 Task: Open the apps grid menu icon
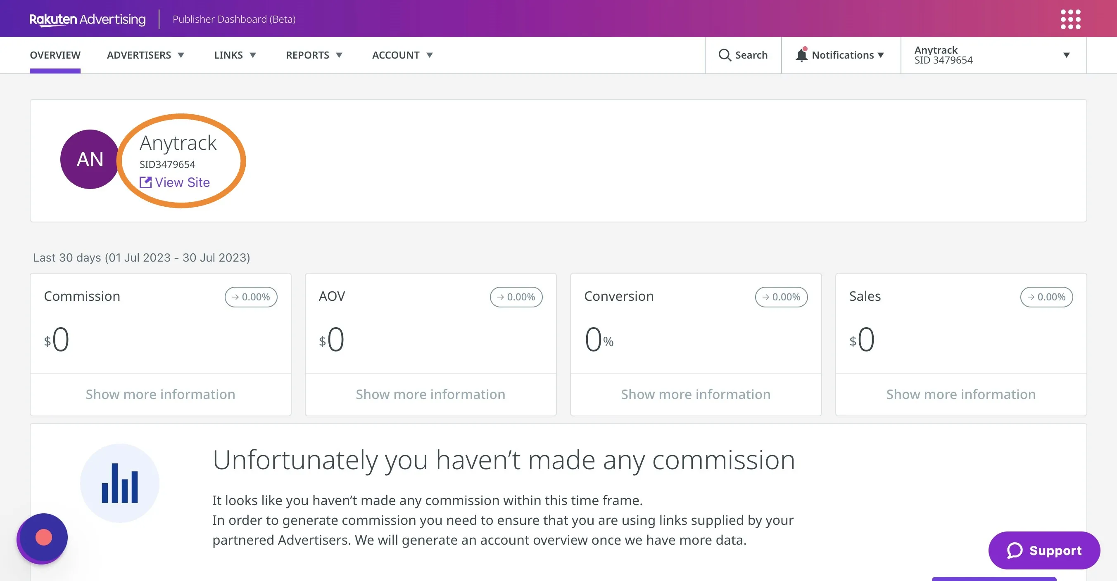point(1070,19)
